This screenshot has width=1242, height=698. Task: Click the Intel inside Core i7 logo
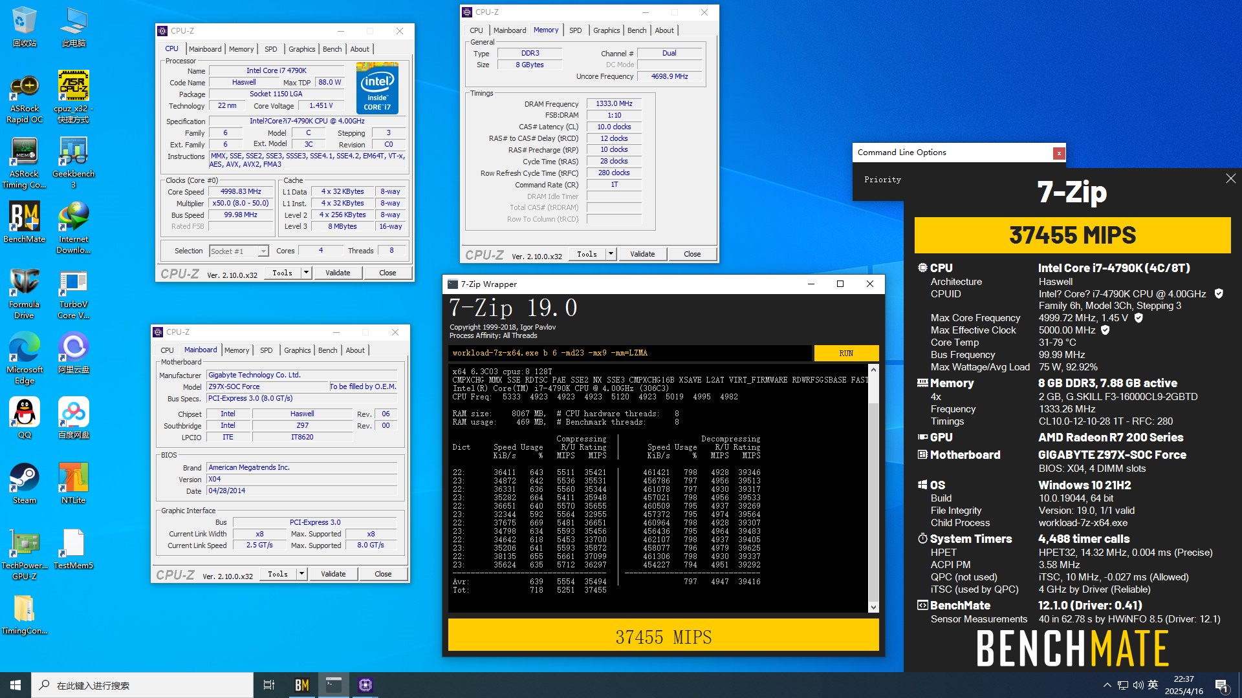[377, 89]
